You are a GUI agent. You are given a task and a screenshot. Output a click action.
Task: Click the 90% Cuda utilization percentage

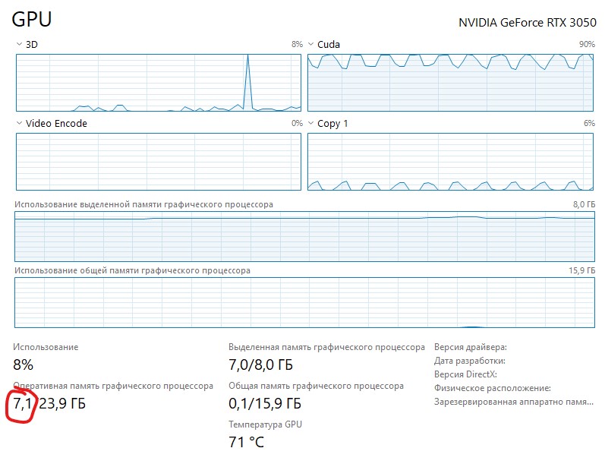click(x=586, y=45)
